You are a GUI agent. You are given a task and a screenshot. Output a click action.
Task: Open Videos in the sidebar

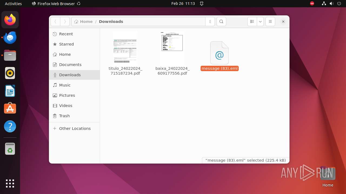[x=74, y=106]
